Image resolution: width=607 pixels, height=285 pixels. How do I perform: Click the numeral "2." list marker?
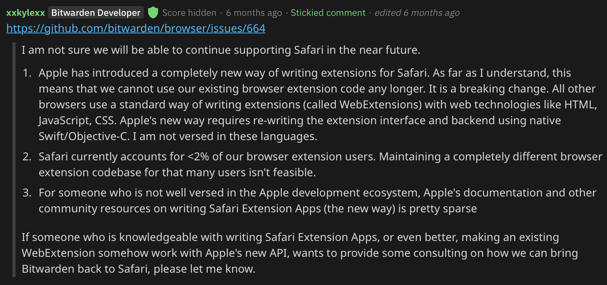[27, 157]
